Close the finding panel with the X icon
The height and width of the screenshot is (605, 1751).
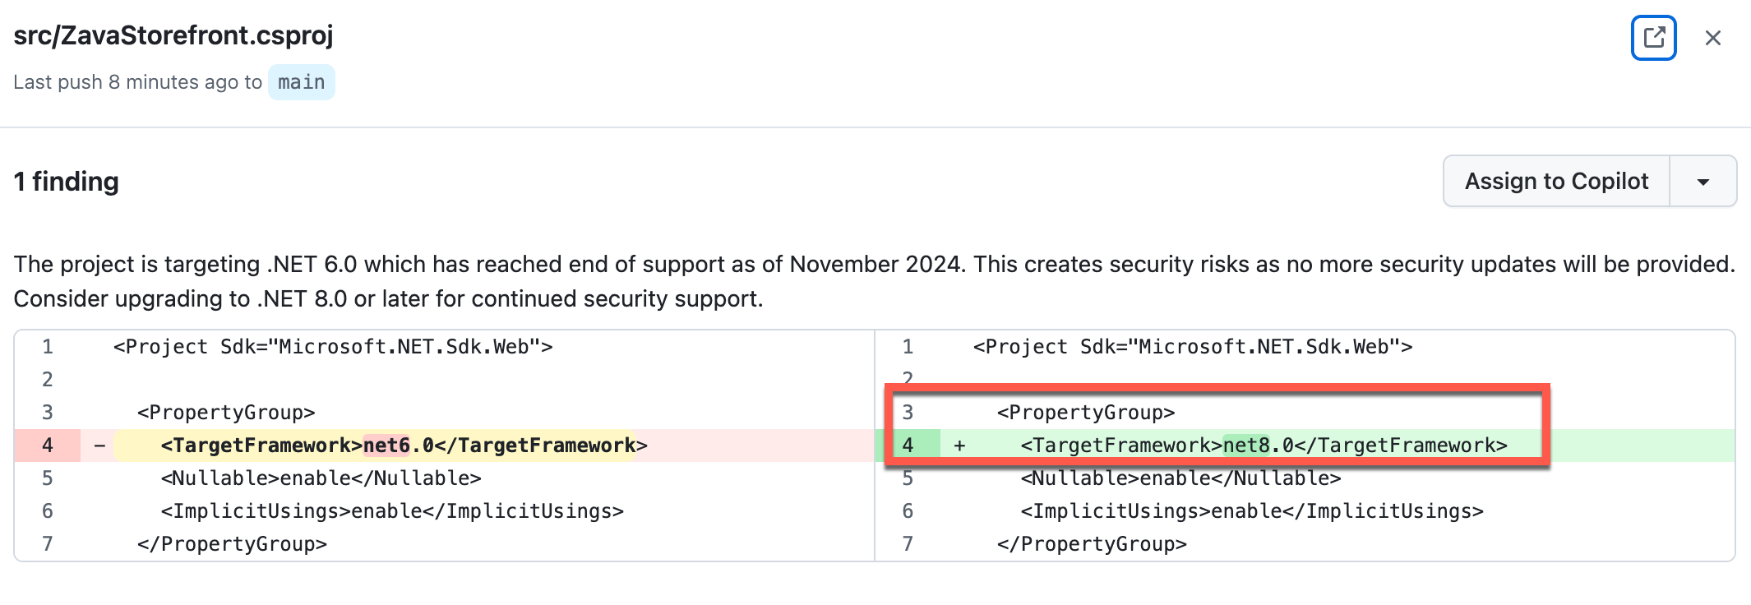tap(1713, 38)
